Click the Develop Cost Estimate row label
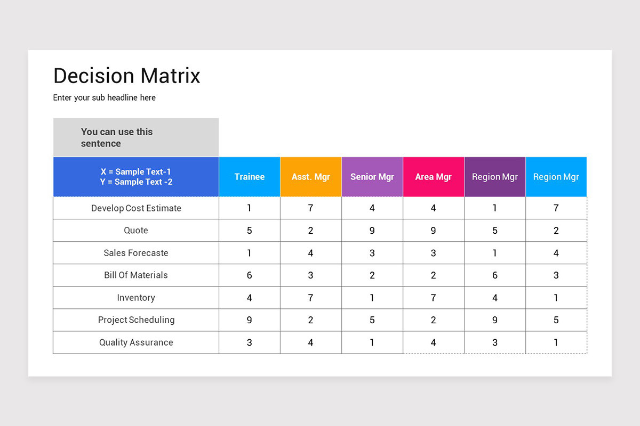Viewport: 640px width, 426px height. [x=136, y=208]
